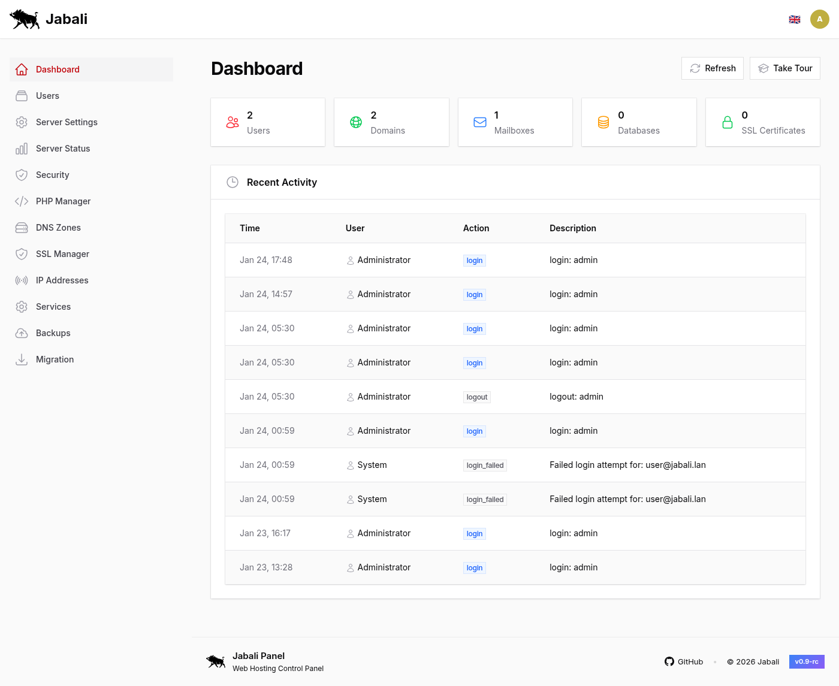
Task: Open the SSL Certificates padlock icon
Action: click(x=728, y=122)
